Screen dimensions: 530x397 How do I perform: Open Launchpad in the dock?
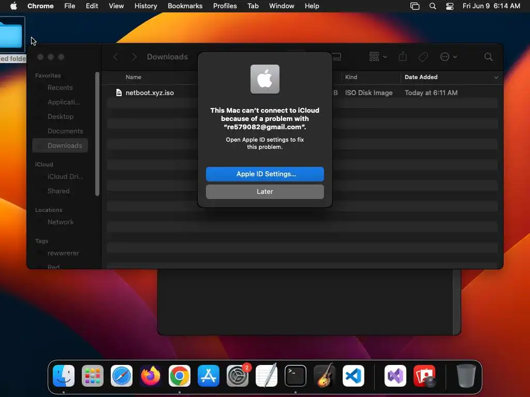93,376
